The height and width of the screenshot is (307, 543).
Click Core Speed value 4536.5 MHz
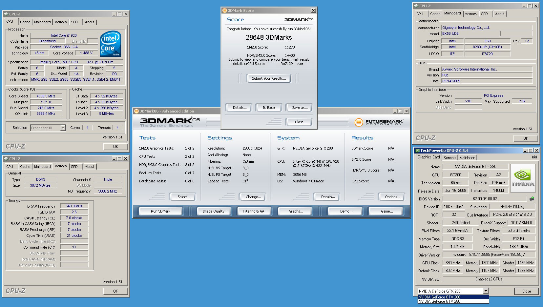(x=46, y=96)
